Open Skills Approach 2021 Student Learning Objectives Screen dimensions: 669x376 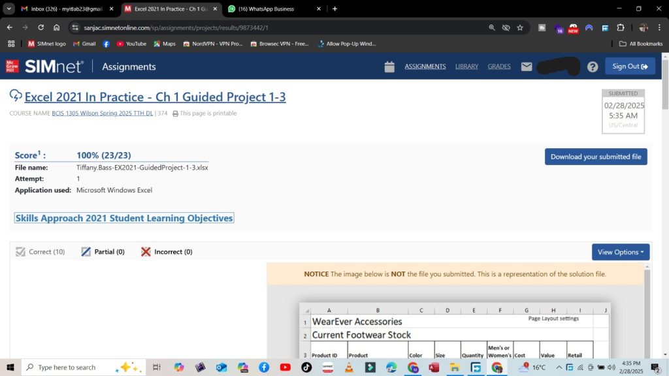[124, 218]
